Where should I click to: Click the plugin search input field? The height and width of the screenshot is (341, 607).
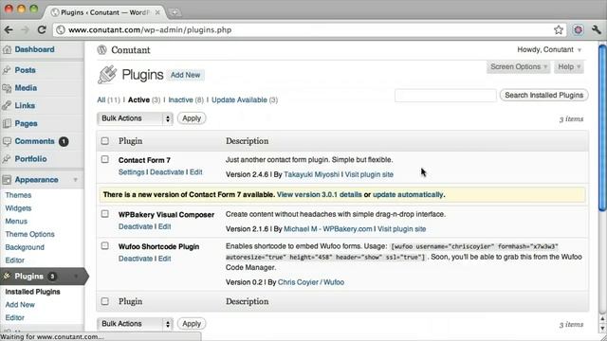pyautogui.click(x=446, y=95)
